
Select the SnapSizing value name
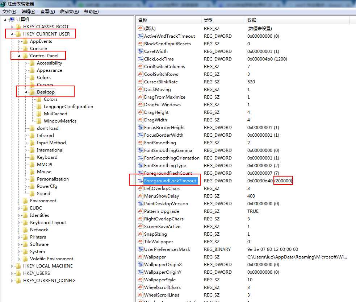pos(155,234)
